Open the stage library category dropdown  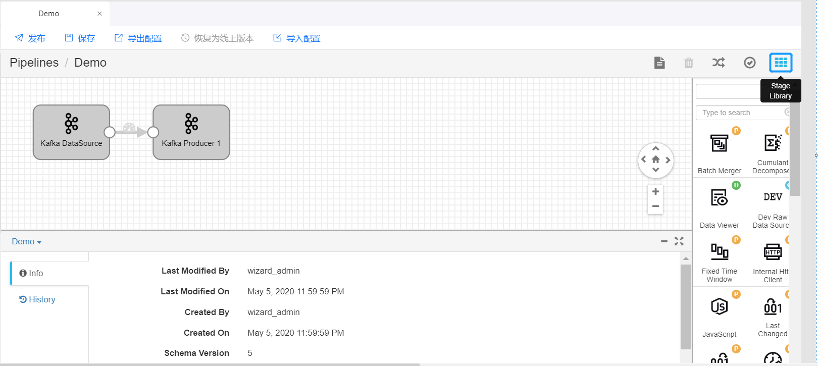click(x=728, y=91)
